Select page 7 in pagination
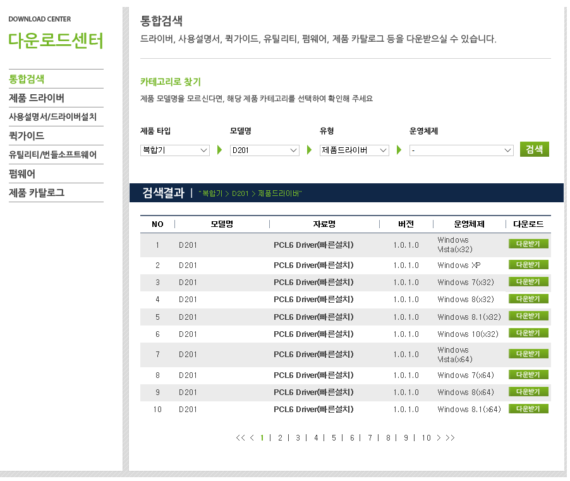The height and width of the screenshot is (481, 570). [x=370, y=438]
